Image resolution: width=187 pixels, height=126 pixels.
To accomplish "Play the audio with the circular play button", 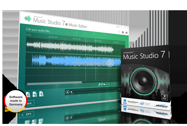I will tap(68, 92).
